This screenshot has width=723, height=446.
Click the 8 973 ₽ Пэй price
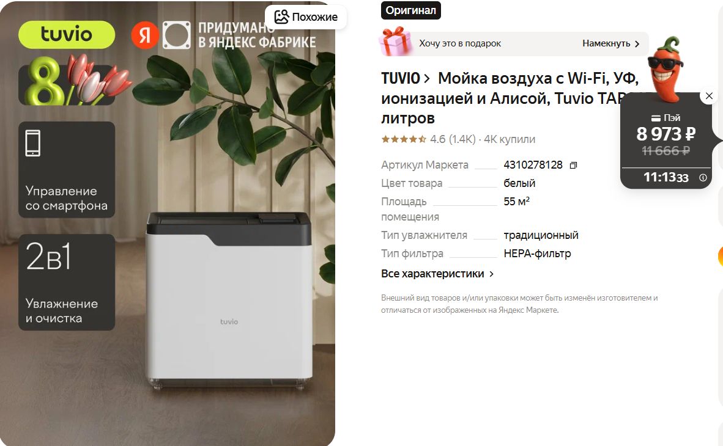tap(666, 134)
